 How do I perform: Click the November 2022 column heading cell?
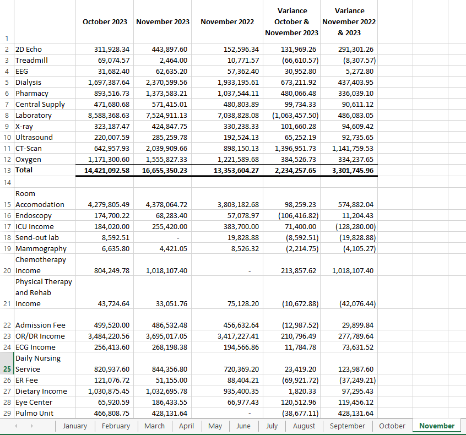pyautogui.click(x=227, y=21)
